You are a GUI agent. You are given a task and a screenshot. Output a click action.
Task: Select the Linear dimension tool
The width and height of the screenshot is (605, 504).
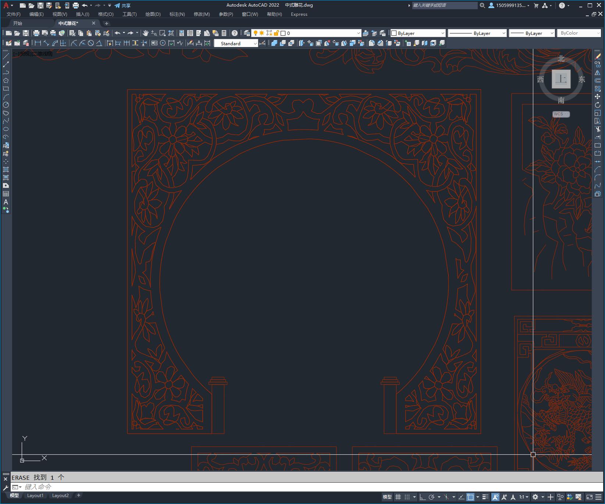pyautogui.click(x=38, y=43)
